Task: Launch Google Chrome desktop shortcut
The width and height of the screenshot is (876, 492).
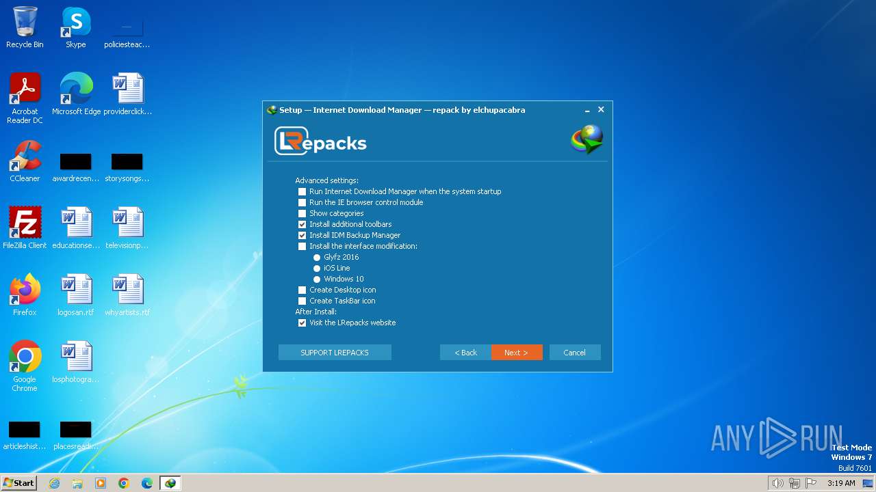Action: 25,366
